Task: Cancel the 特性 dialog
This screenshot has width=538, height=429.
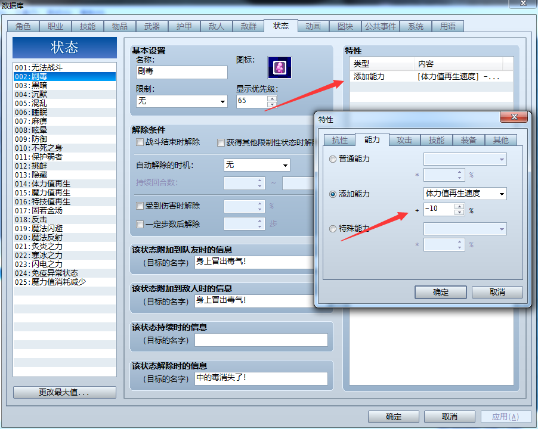Action: pyautogui.click(x=497, y=293)
